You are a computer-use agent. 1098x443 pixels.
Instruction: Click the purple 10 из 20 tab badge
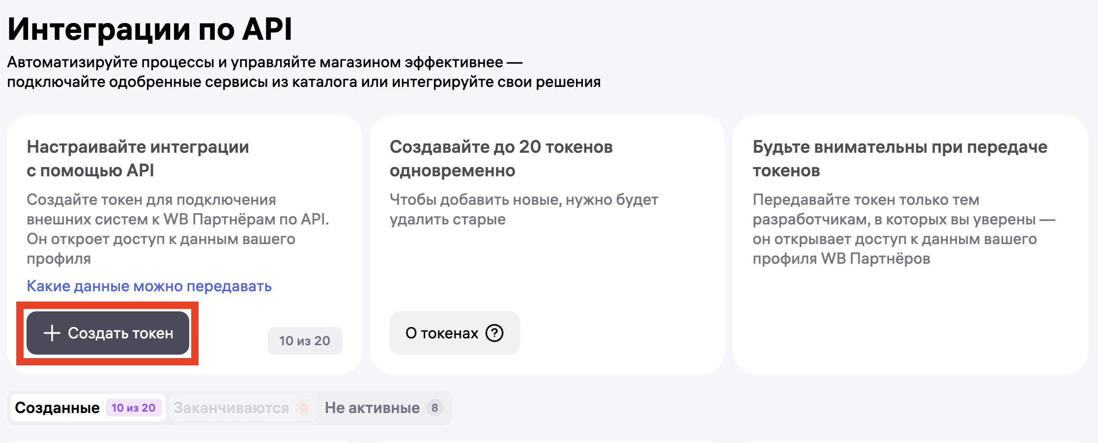coord(133,408)
